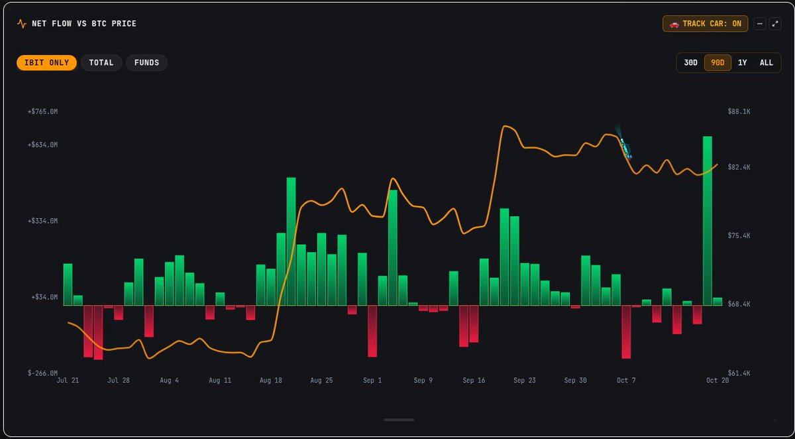Click the blue car marker on price line
795x439 pixels.
(625, 147)
